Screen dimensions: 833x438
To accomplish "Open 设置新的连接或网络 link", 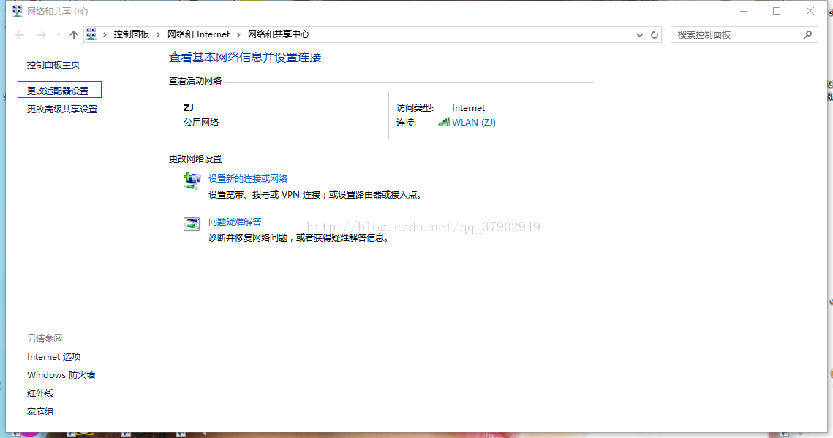I will (x=248, y=179).
